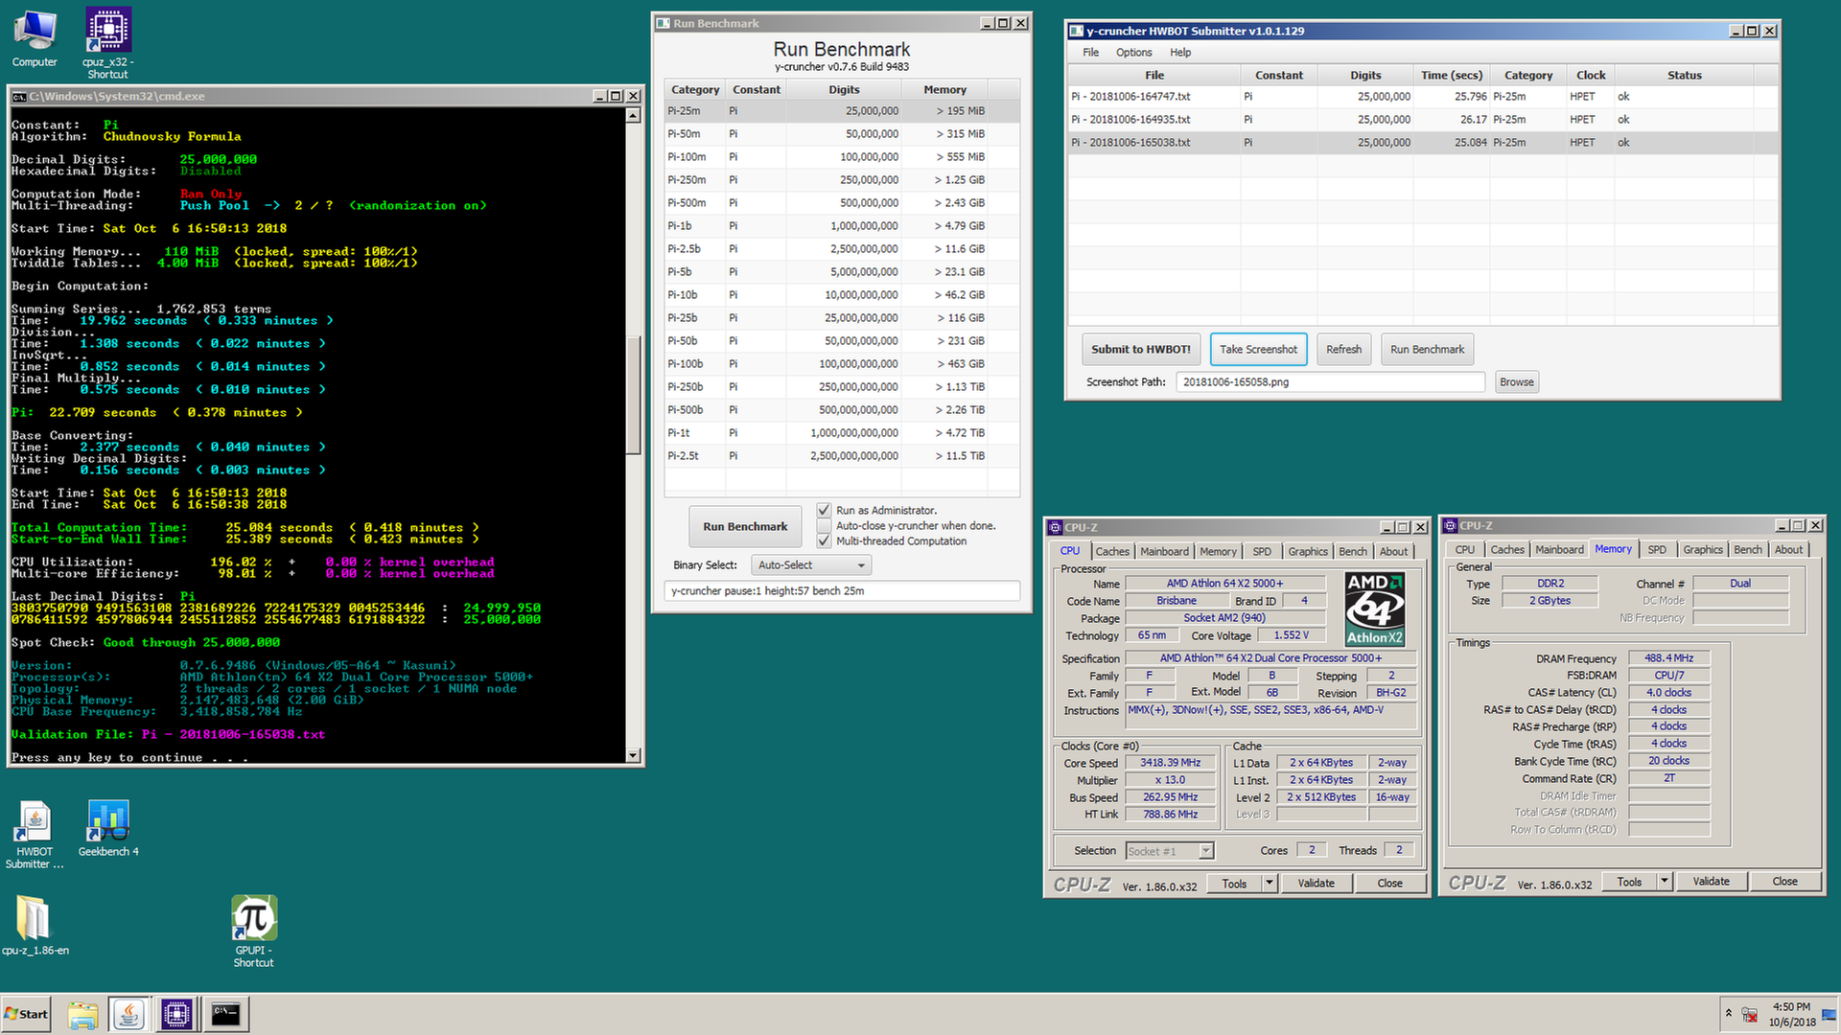Toggle Auto-close y-cruncher when done checkbox

pyautogui.click(x=824, y=525)
